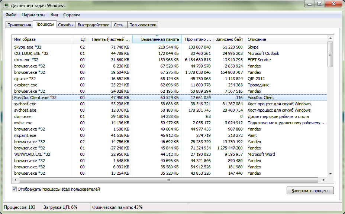Select the mspaint.exe process
The image size is (345, 214).
point(170,135)
